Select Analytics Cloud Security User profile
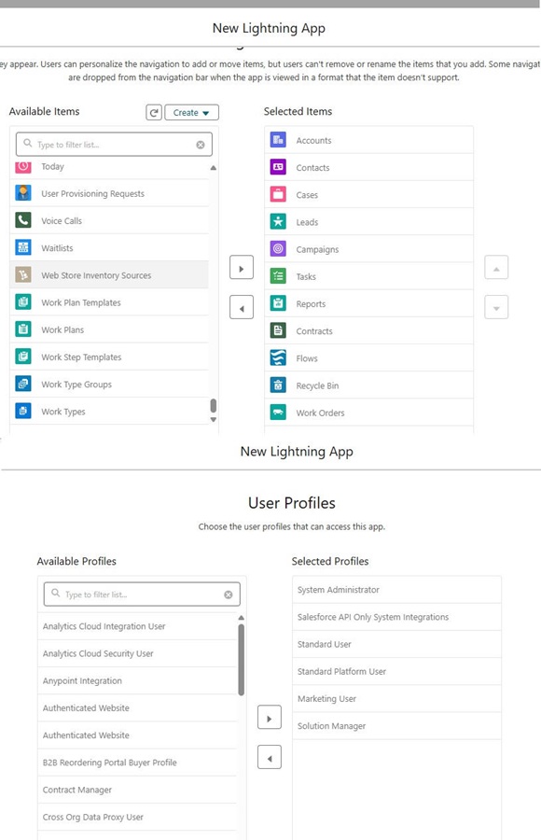This screenshot has width=541, height=840. click(x=138, y=653)
